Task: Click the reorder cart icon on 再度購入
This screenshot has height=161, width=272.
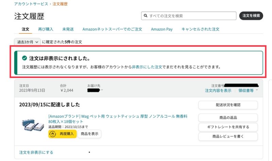Action: pyautogui.click(x=53, y=134)
